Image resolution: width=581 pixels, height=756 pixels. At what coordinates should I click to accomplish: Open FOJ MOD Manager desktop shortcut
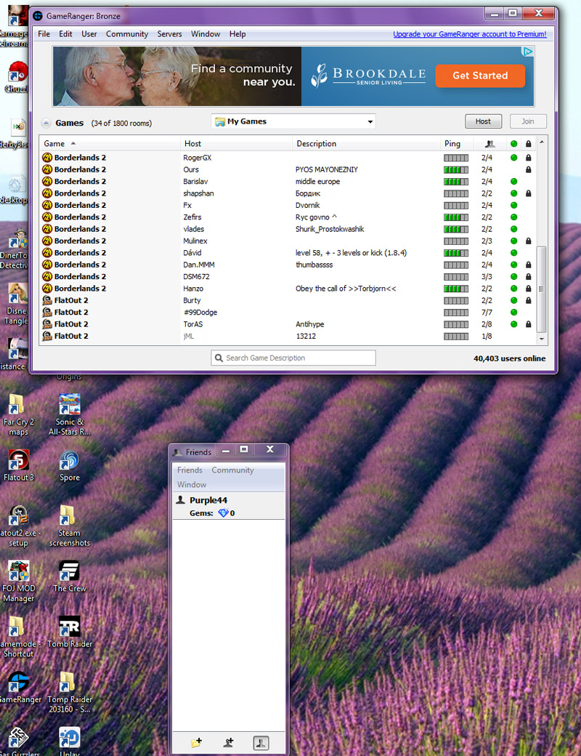(x=19, y=581)
